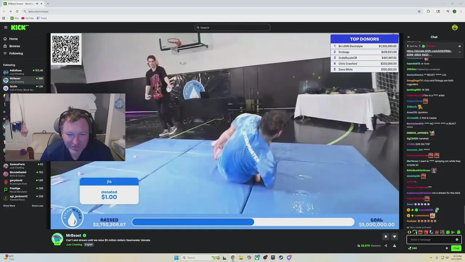465x262 pixels.
Task: Show hidden system tray icons
Action: 430,257
